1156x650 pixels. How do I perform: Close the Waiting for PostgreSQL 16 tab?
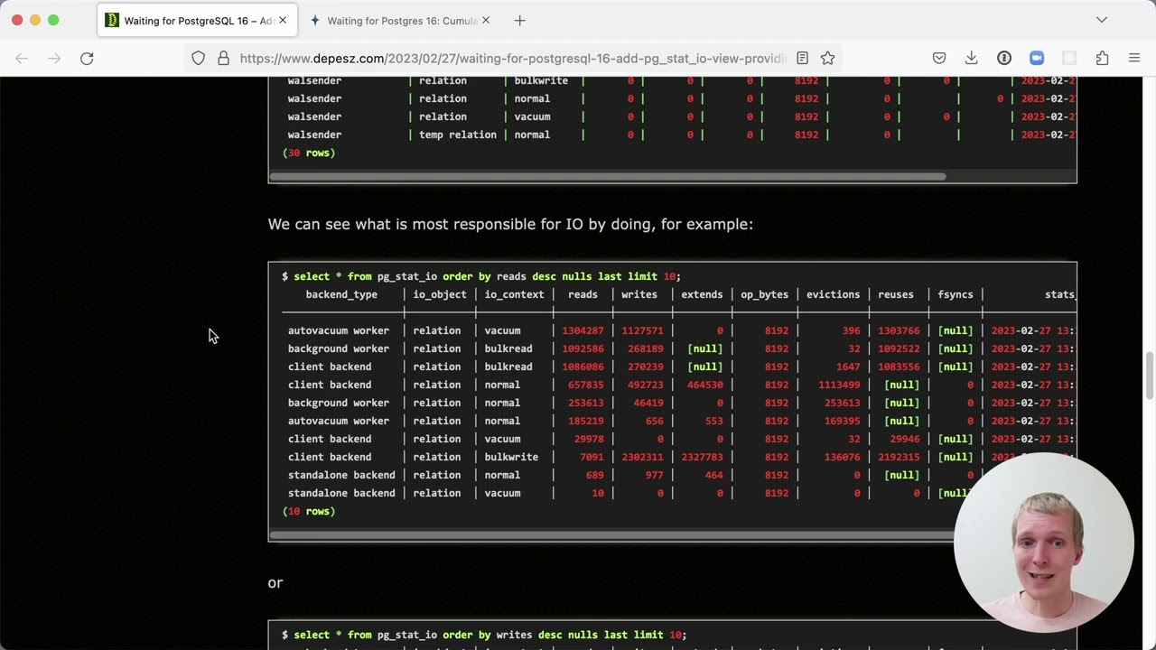[283, 20]
